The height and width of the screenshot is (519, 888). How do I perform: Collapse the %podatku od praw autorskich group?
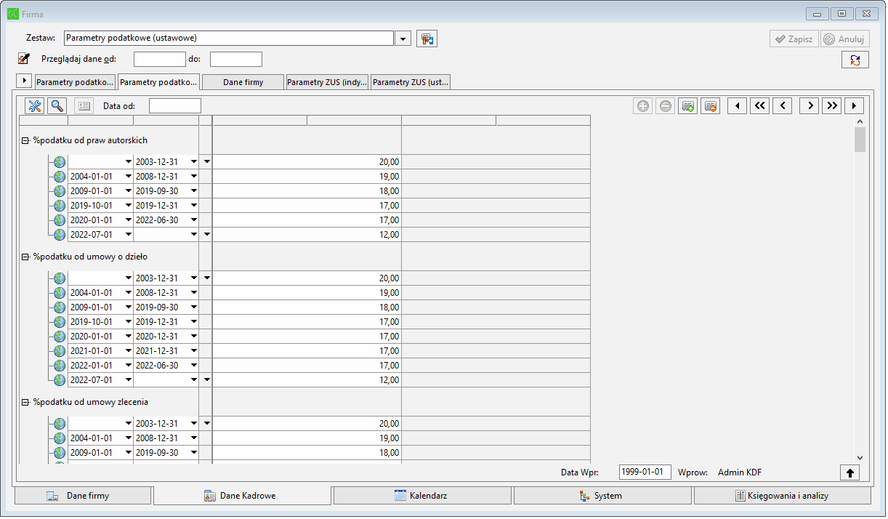tap(24, 140)
